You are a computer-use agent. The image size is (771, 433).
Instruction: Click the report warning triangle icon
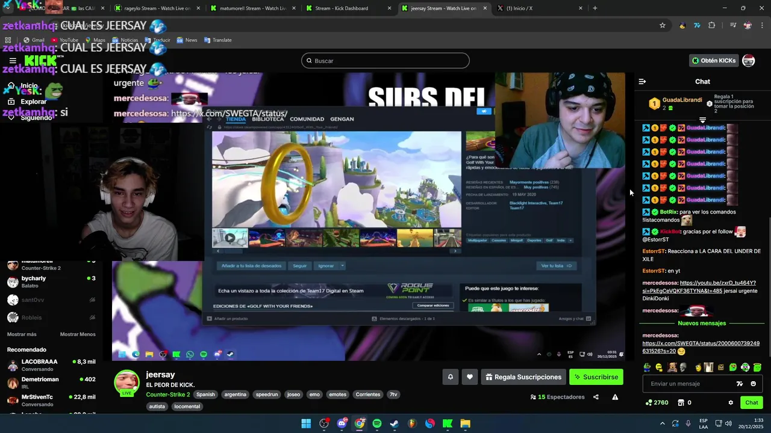[x=615, y=397]
